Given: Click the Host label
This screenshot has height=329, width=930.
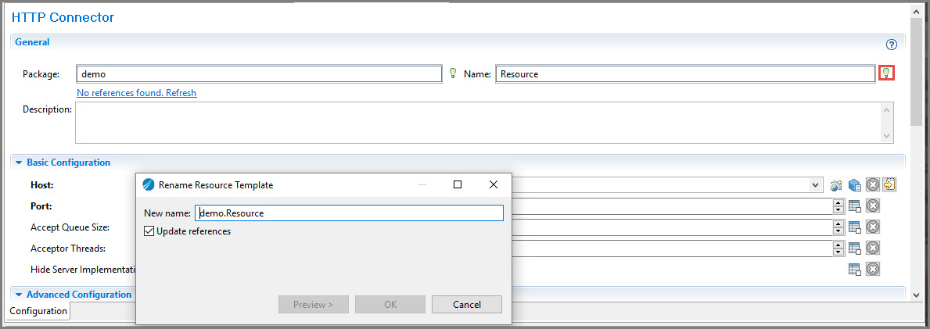Looking at the screenshot, I should [42, 185].
